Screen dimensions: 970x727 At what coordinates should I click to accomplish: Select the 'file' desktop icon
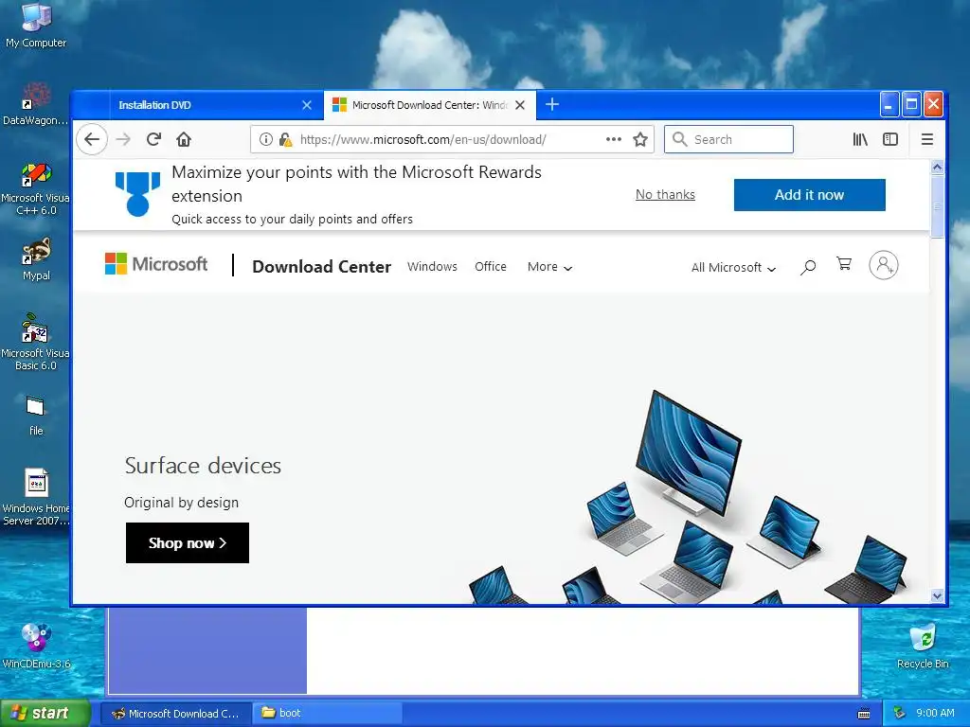coord(36,416)
